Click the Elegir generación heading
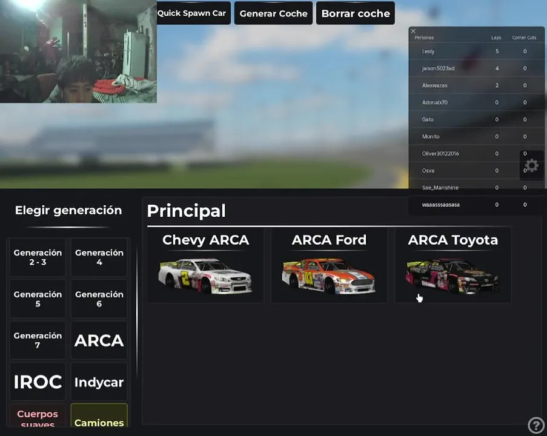 tap(68, 210)
